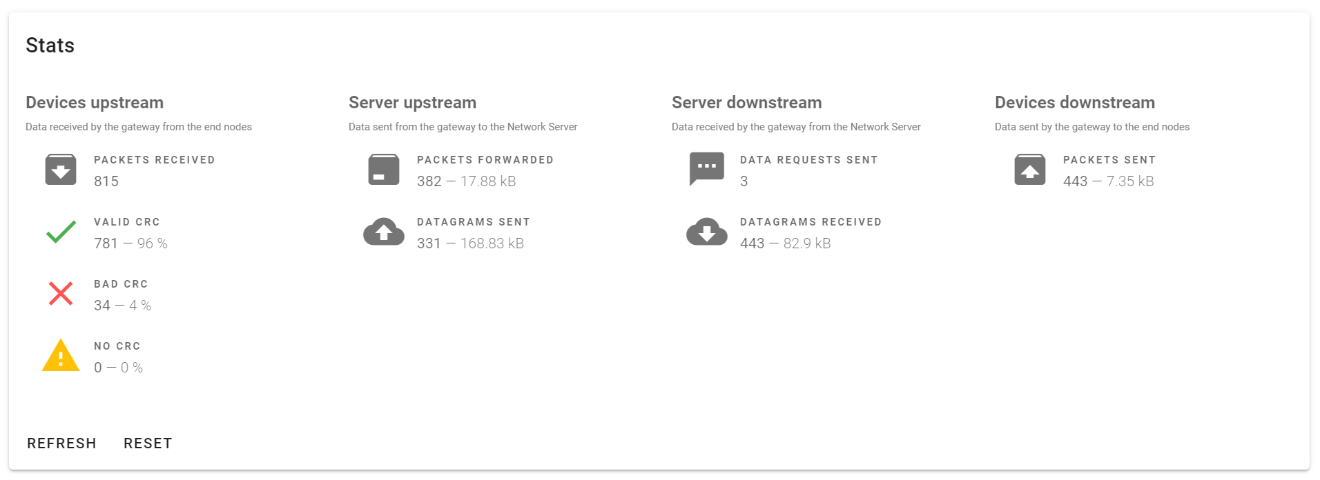The width and height of the screenshot is (1320, 480).
Task: Click the packets received count 815
Action: tap(106, 181)
